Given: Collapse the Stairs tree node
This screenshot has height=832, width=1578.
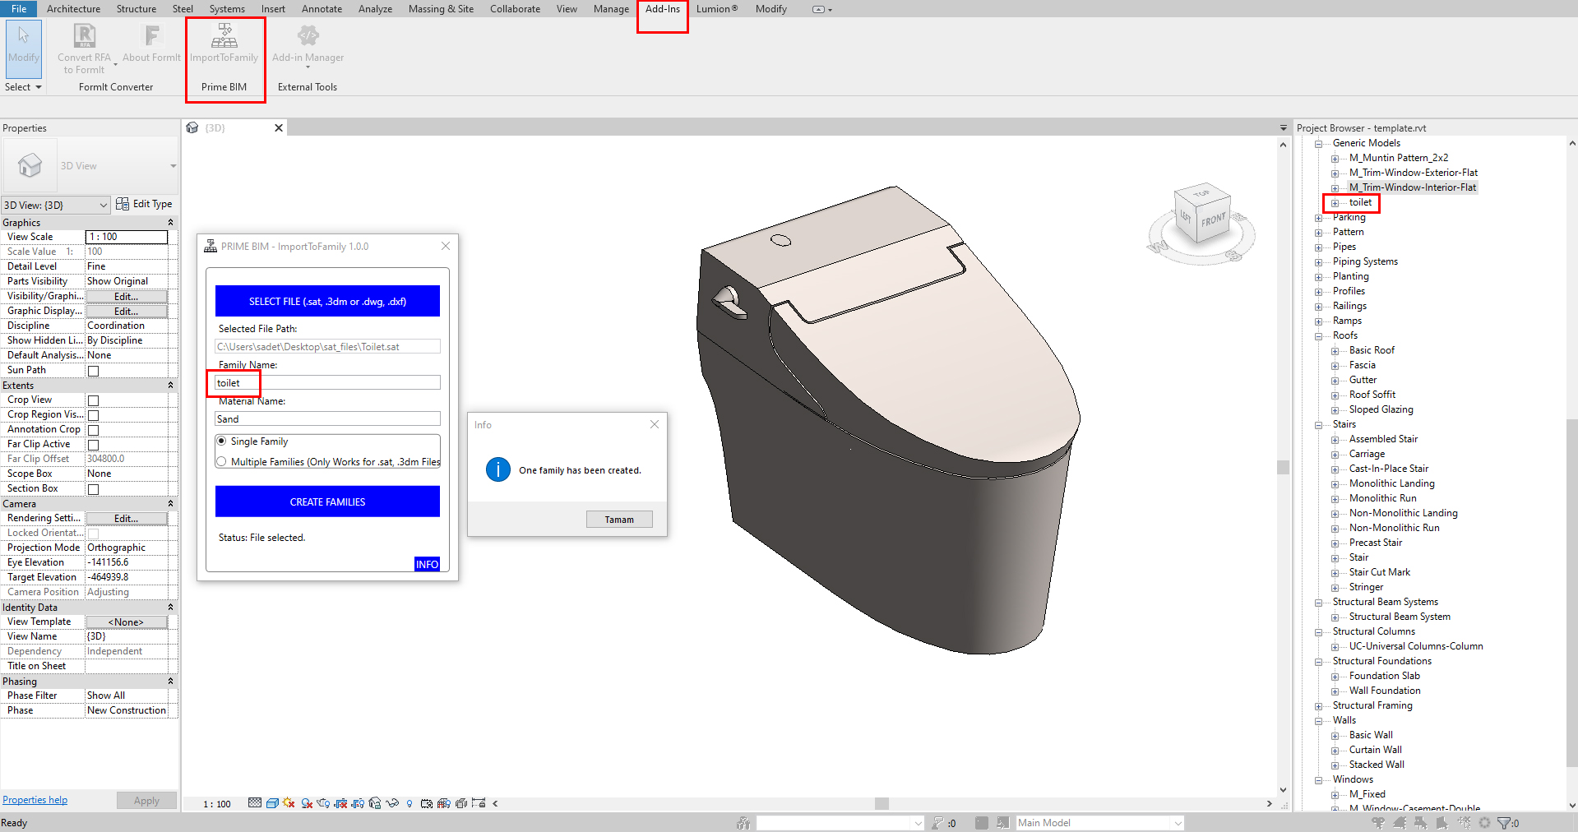Looking at the screenshot, I should click(x=1319, y=425).
